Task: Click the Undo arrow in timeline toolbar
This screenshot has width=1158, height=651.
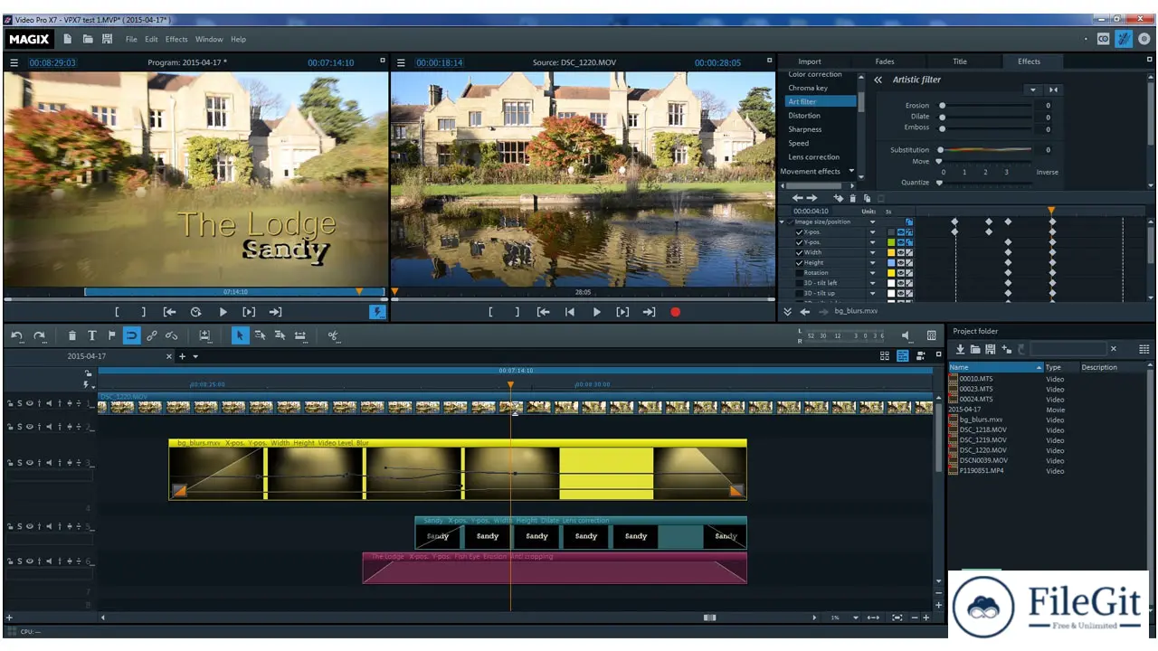Action: [x=16, y=335]
